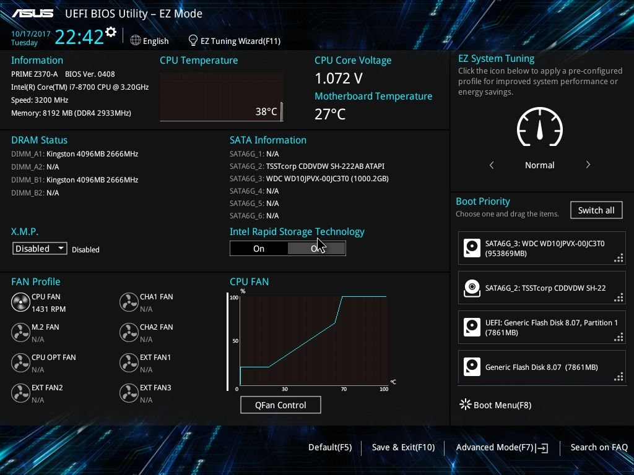Open Boot Menu(F8)
634x475 pixels.
496,404
